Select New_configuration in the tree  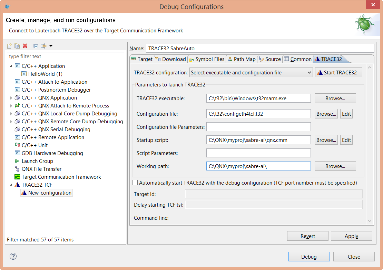(50, 193)
